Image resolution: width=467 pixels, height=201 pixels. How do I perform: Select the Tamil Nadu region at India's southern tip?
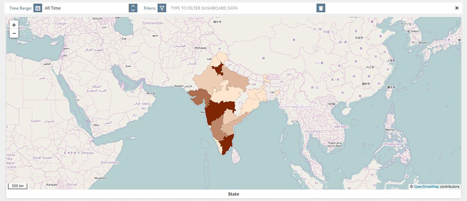pyautogui.click(x=225, y=144)
